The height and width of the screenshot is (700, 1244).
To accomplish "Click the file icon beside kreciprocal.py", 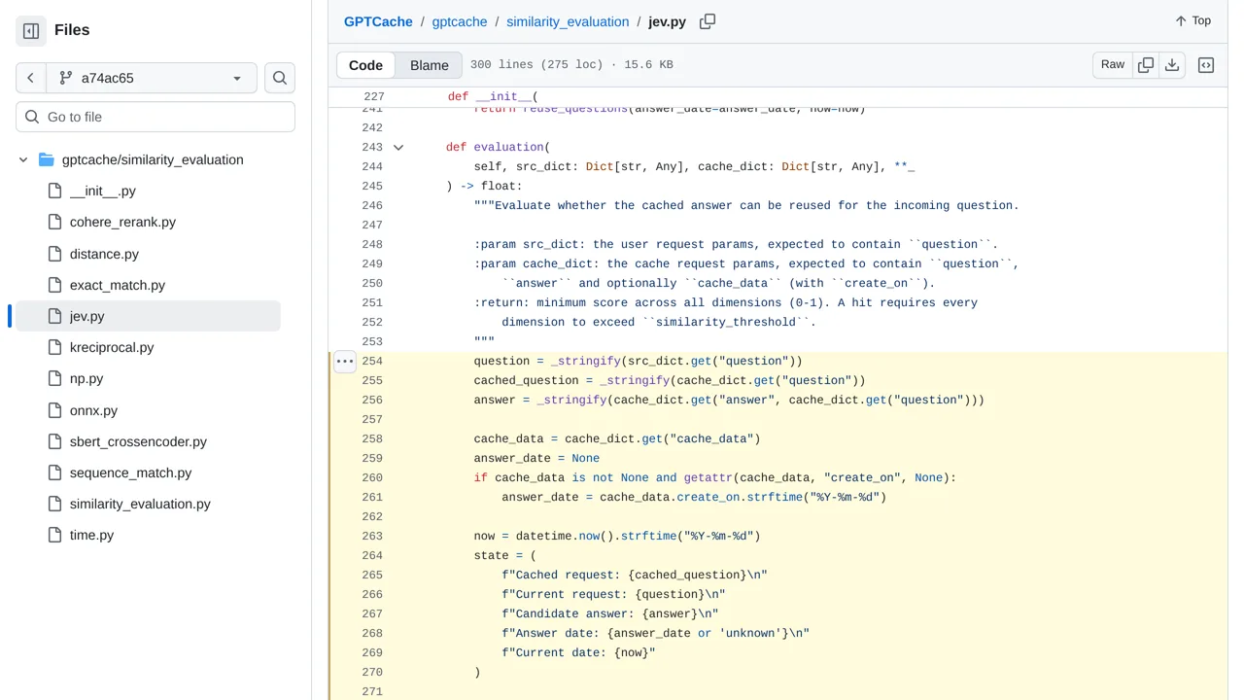I will [x=55, y=347].
